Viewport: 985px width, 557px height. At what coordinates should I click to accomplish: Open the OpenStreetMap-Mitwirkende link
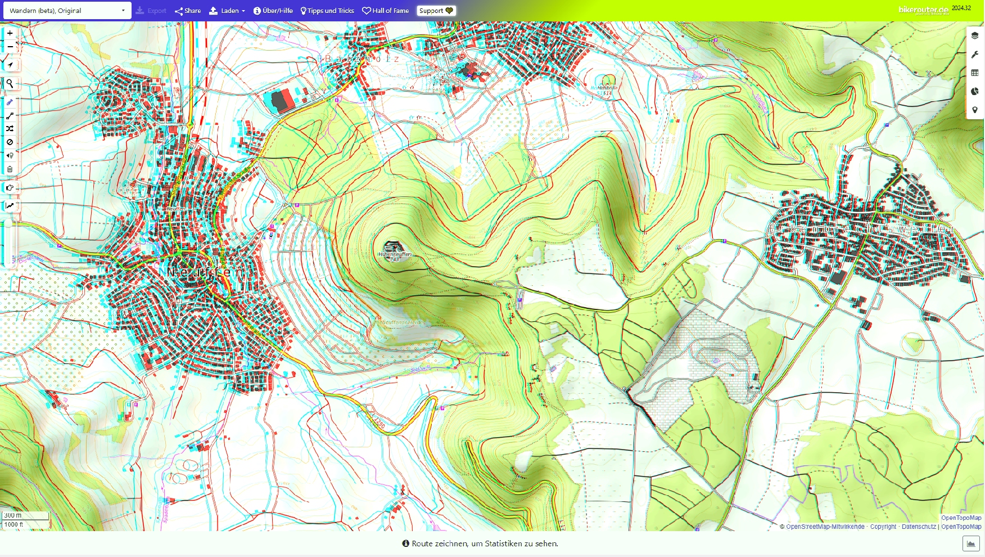[825, 527]
